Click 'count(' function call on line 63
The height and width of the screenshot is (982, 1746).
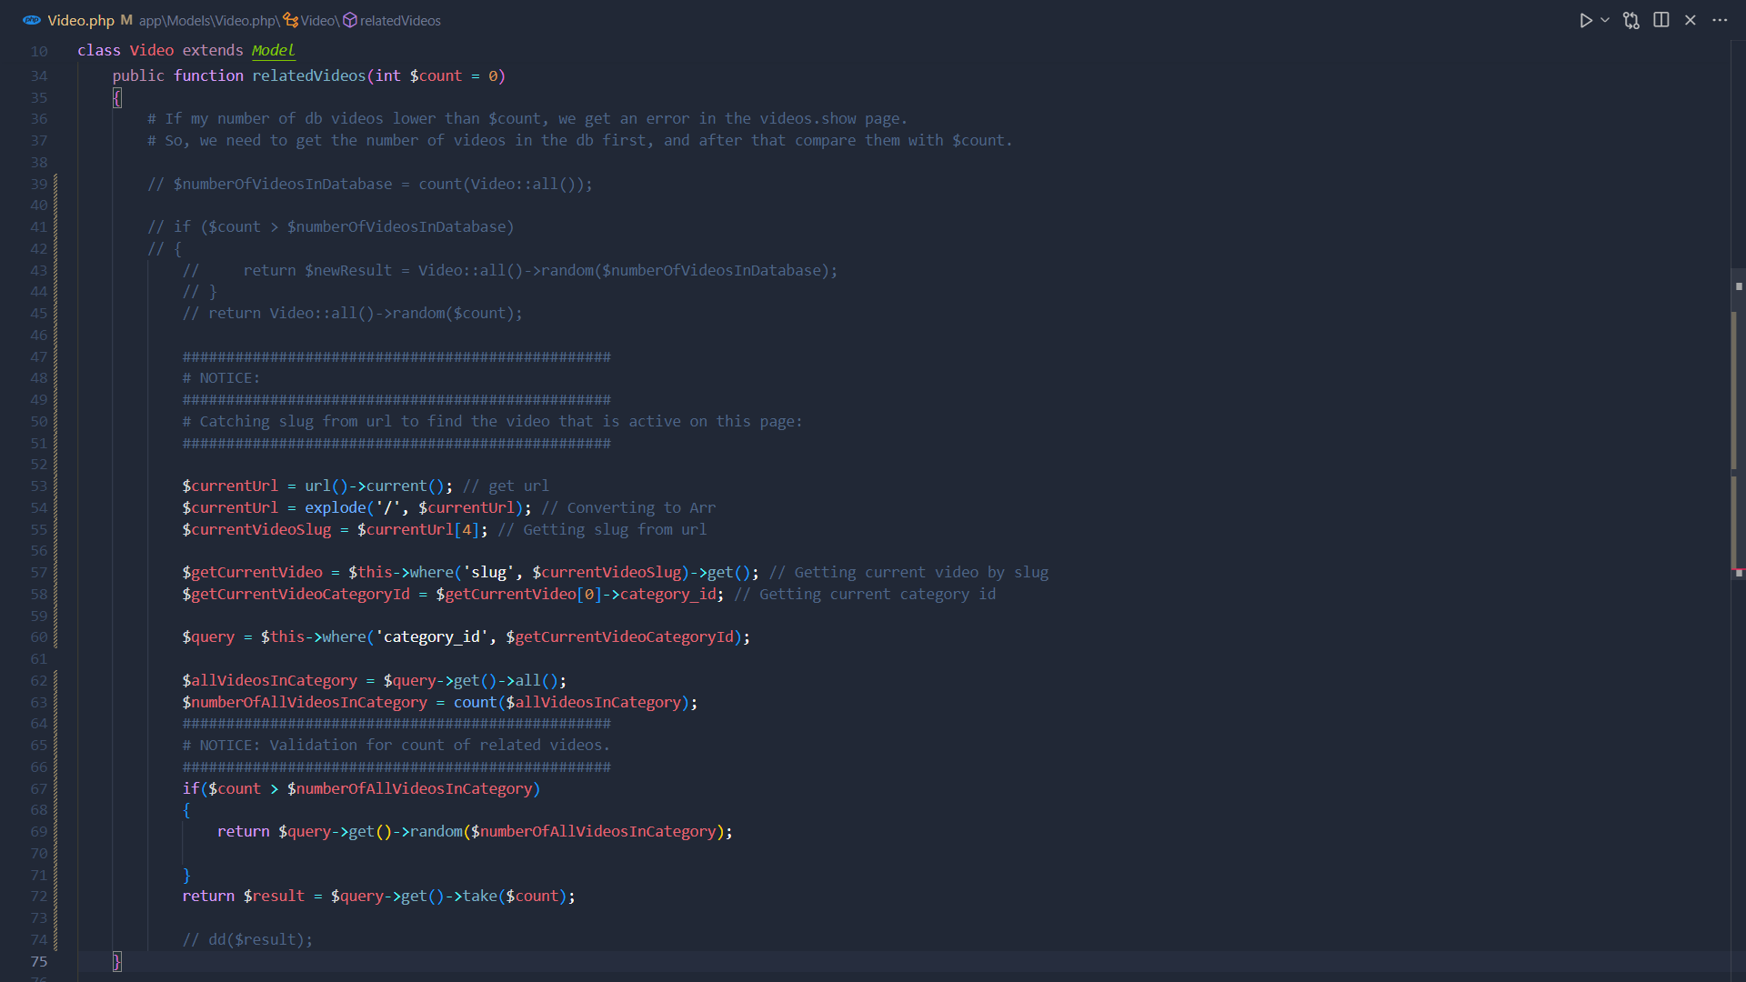479,702
